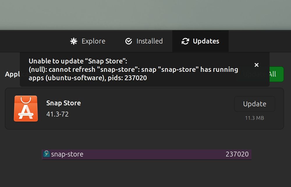Viewport: 291px width, 187px height.
Task: Dismiss the Unable to update notification
Action: point(256,65)
